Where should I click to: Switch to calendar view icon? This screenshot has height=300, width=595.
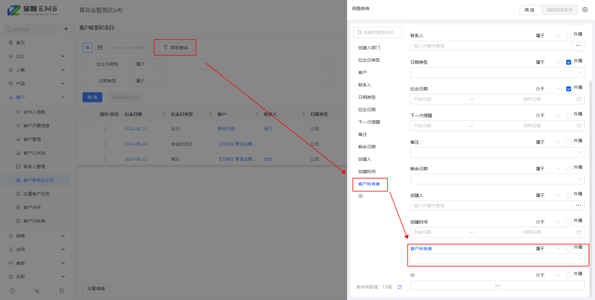100,47
